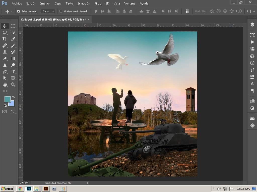This screenshot has width=257, height=192.
Task: Open the Capa auto-select dropdown
Action: coord(48,11)
